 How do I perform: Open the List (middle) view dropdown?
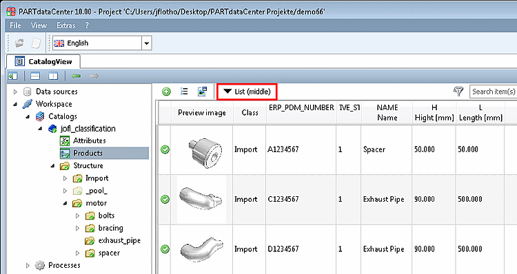247,92
